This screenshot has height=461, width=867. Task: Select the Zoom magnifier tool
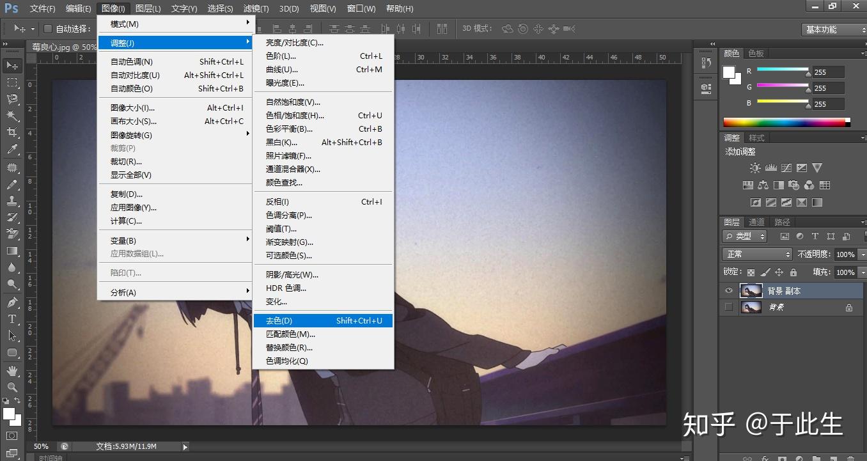[x=12, y=387]
